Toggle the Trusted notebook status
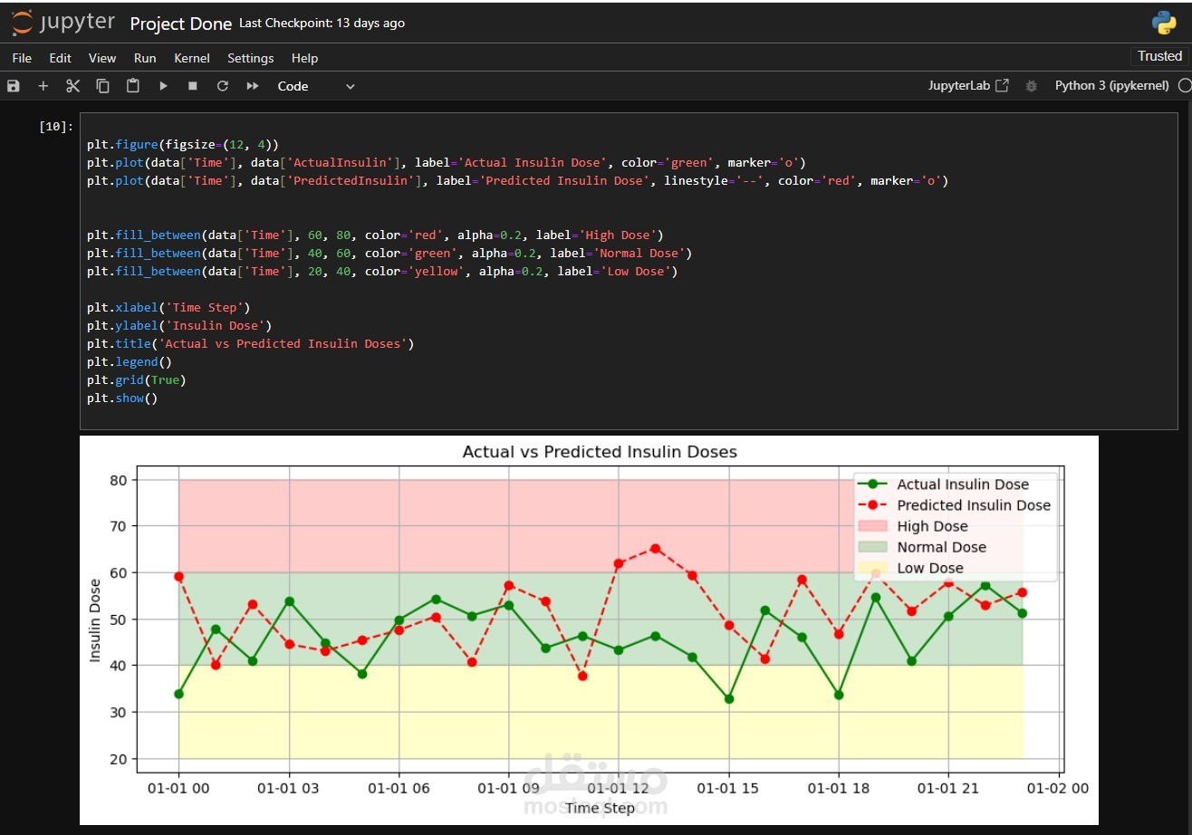This screenshot has width=1192, height=835. (1159, 56)
